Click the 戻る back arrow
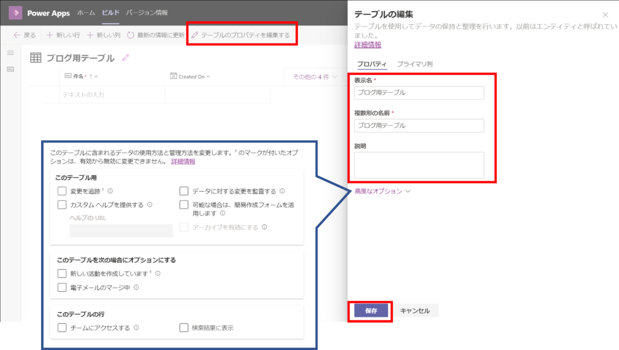The height and width of the screenshot is (350, 619). point(17,35)
